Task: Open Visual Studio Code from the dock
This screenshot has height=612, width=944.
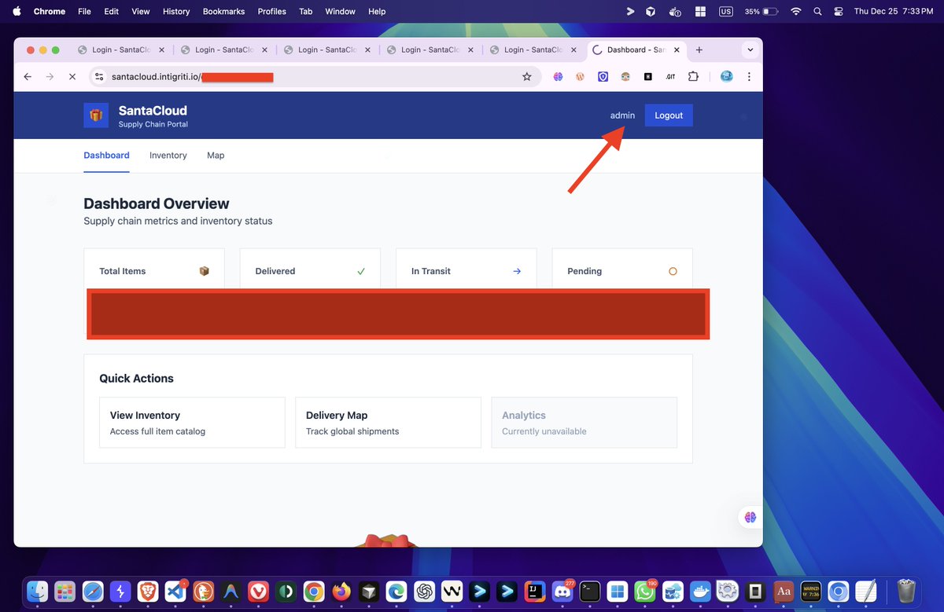Action: tap(175, 591)
